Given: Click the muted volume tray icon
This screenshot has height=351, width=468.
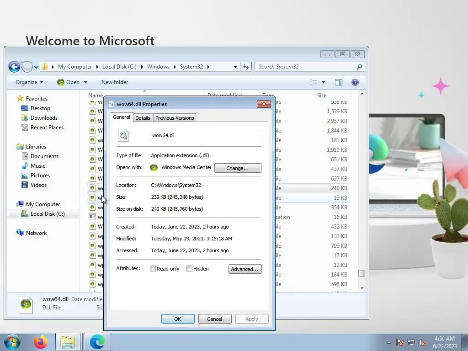Looking at the screenshot, I should click(422, 342).
